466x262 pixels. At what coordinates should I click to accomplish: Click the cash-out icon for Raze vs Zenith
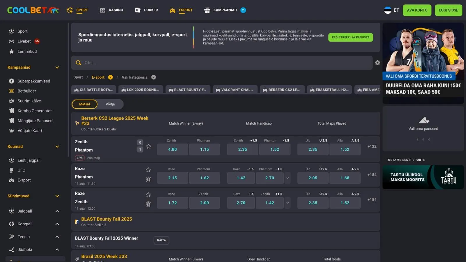click(x=148, y=204)
